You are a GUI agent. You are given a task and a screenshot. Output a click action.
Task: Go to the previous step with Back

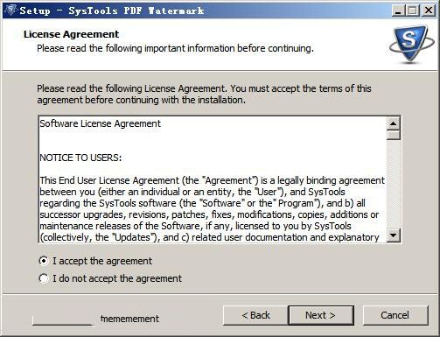pyautogui.click(x=255, y=315)
